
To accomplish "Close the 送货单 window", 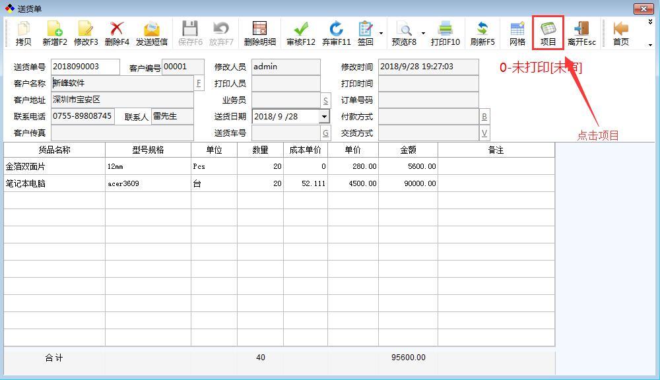I will (643, 9).
